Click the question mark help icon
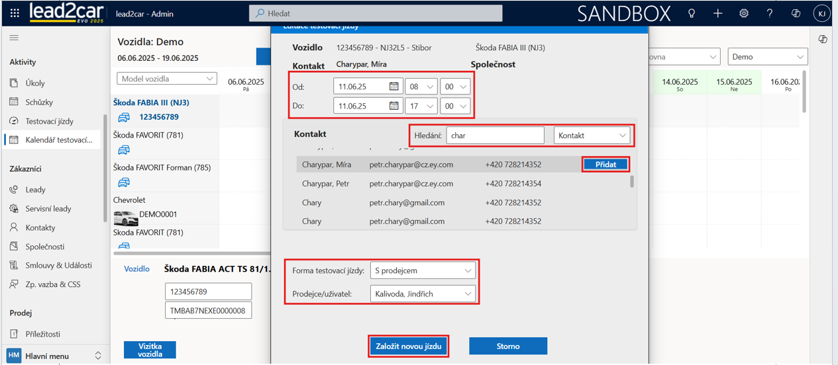 coord(770,13)
